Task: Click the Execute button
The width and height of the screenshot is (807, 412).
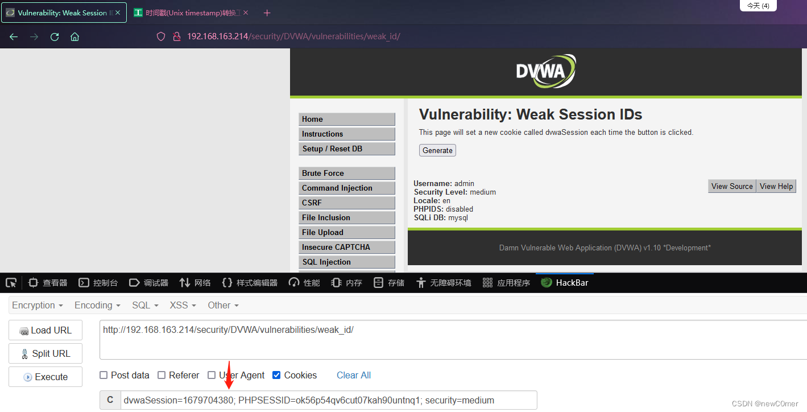Action: [x=45, y=377]
